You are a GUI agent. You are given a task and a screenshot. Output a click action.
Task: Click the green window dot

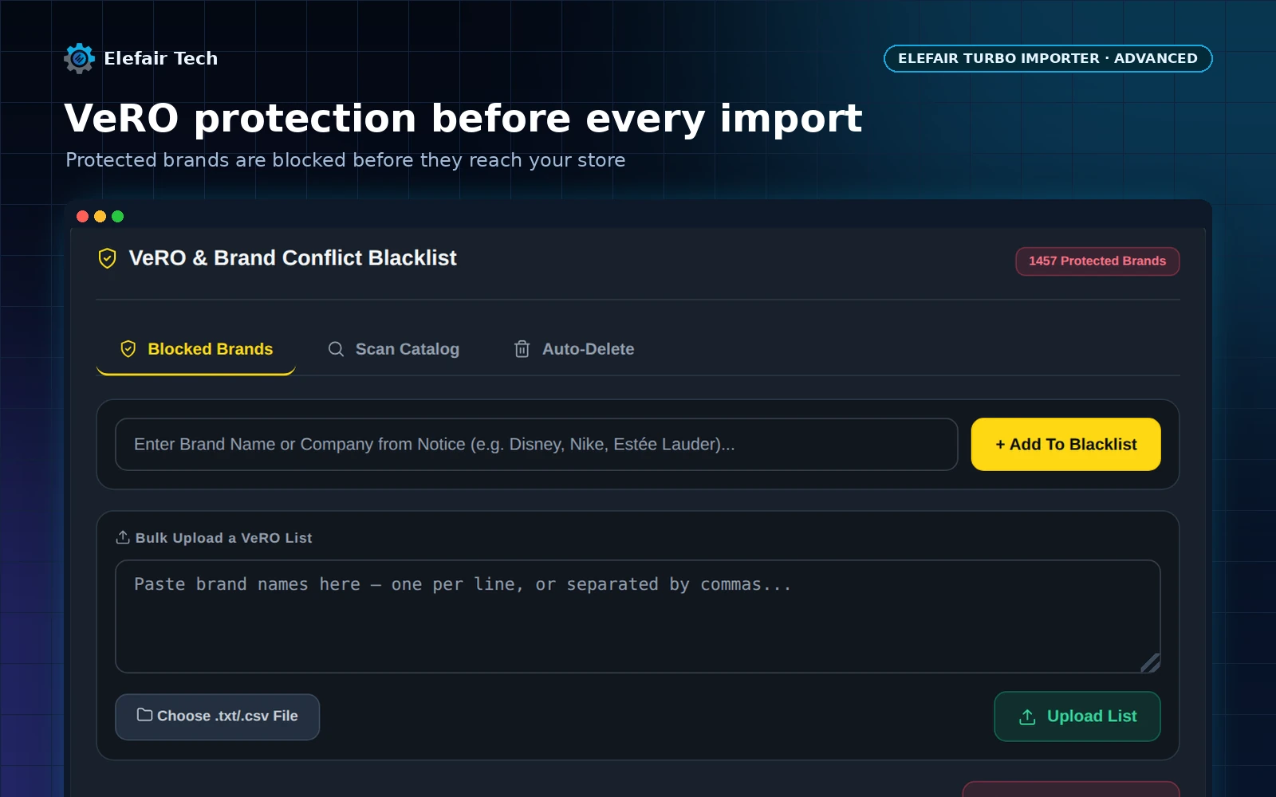pos(118,216)
